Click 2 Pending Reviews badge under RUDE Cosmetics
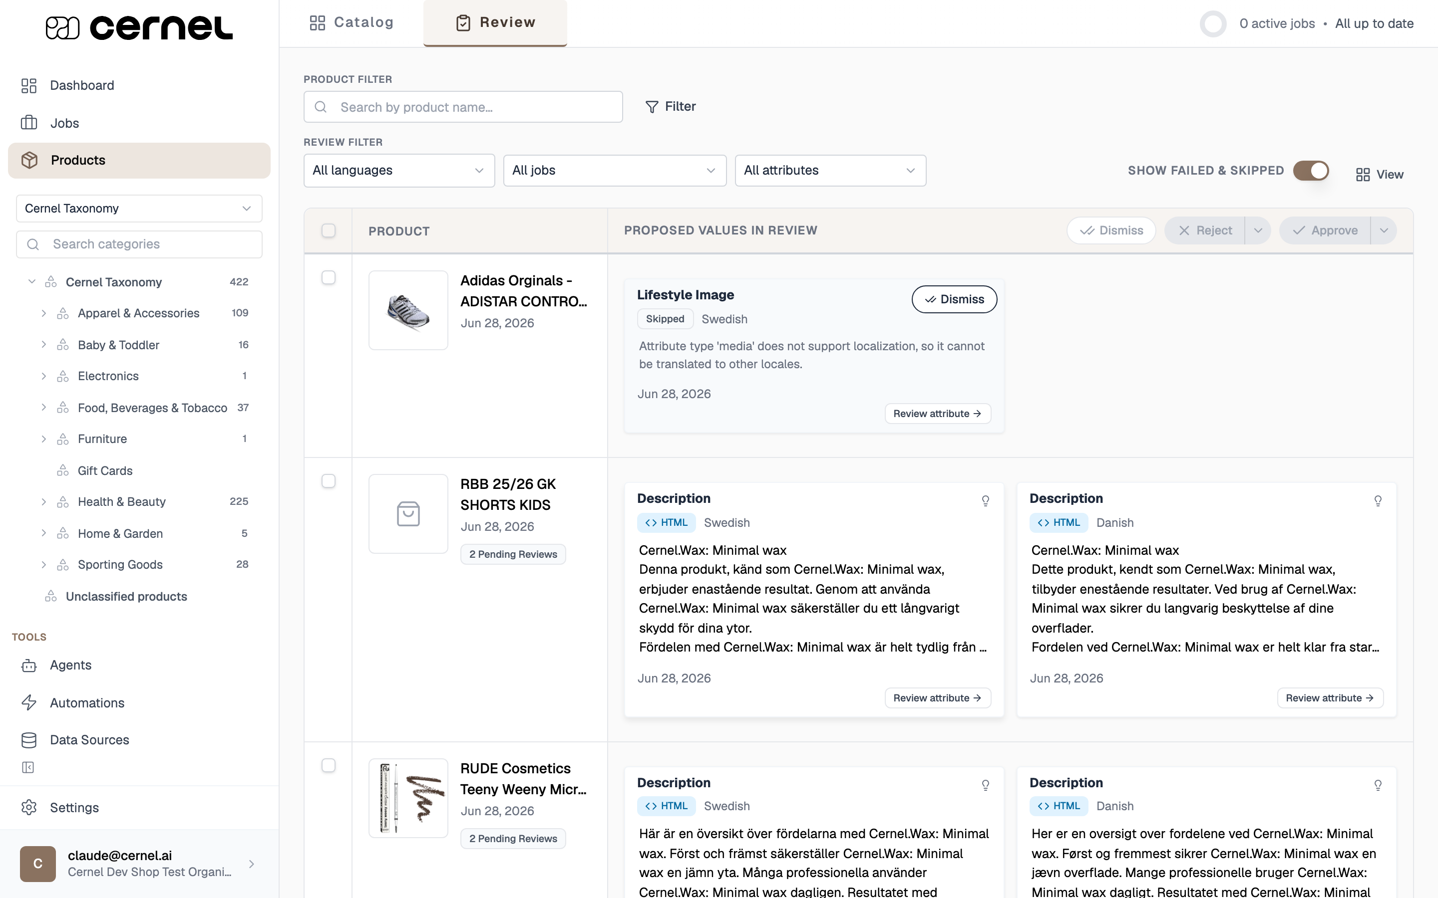 (513, 839)
